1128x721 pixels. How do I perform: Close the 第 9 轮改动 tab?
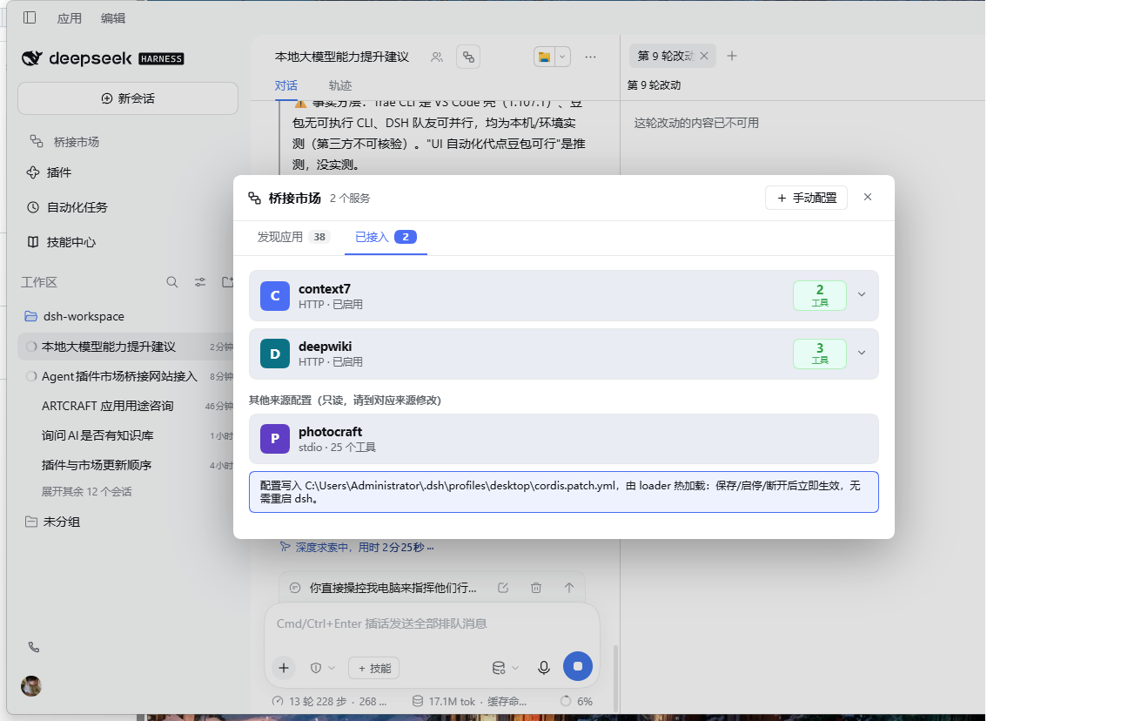[x=704, y=56]
